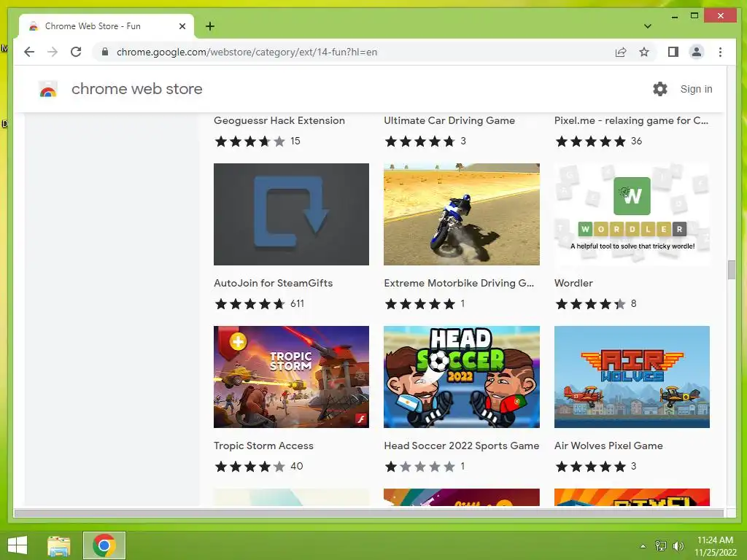Select Chrome in the taskbar
Screen dimensions: 747x560
click(x=104, y=545)
